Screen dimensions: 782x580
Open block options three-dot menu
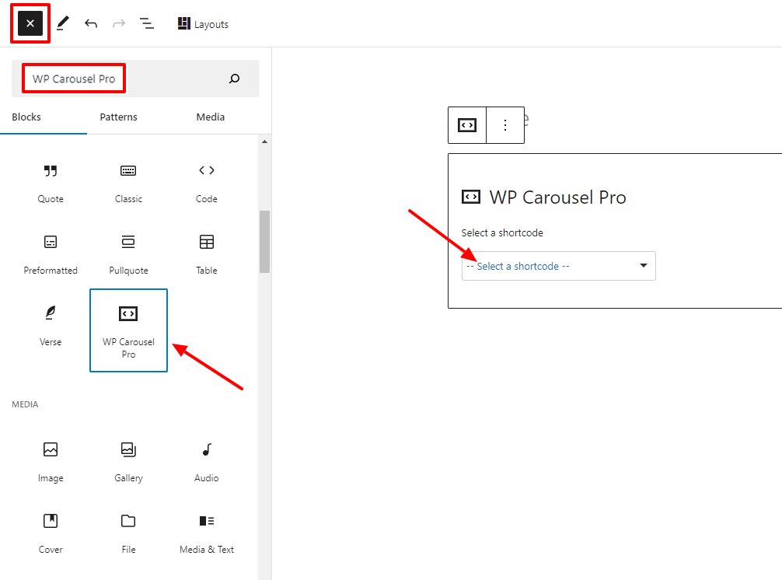coord(505,125)
